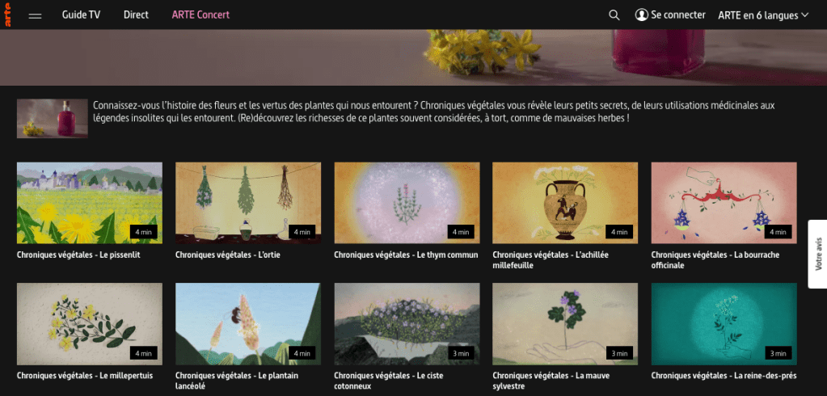The height and width of the screenshot is (396, 827).
Task: Go to the Direct live stream
Action: pyautogui.click(x=136, y=15)
